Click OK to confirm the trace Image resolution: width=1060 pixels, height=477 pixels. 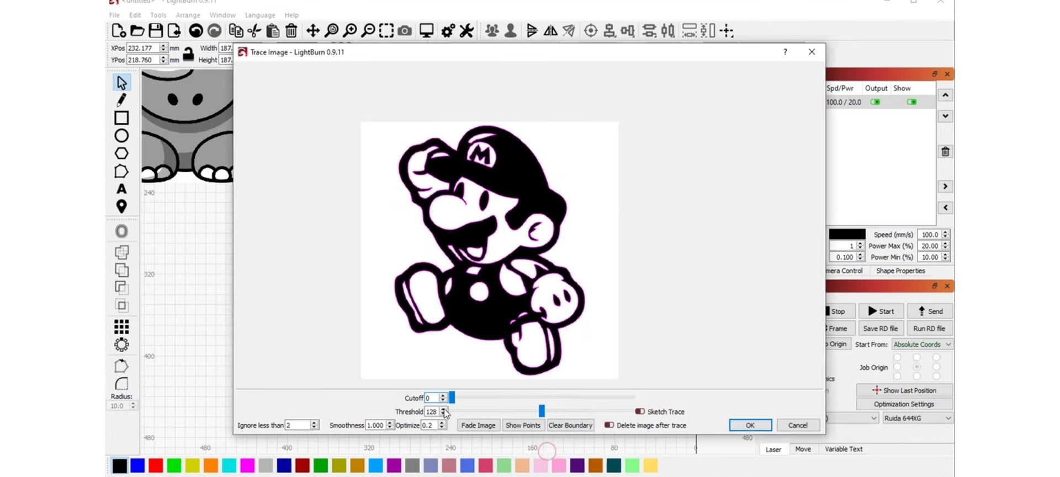point(750,425)
